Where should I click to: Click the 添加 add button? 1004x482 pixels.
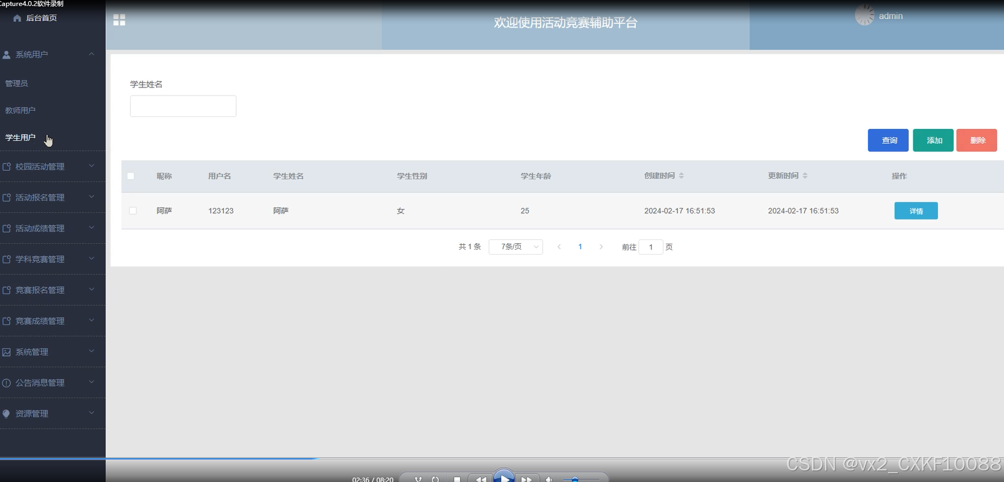pyautogui.click(x=933, y=140)
